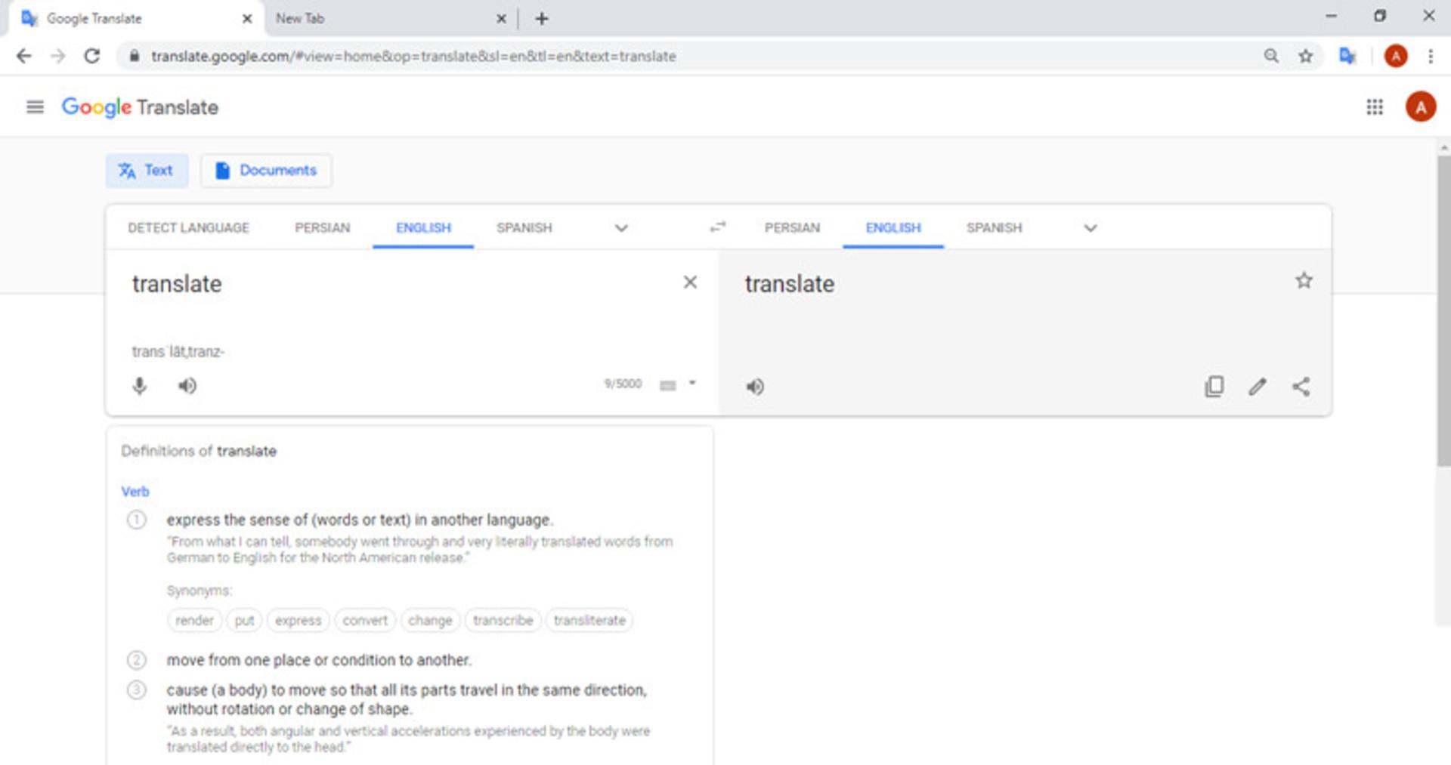Click the translated word 'translate'
The width and height of the screenshot is (1451, 765).
[790, 284]
